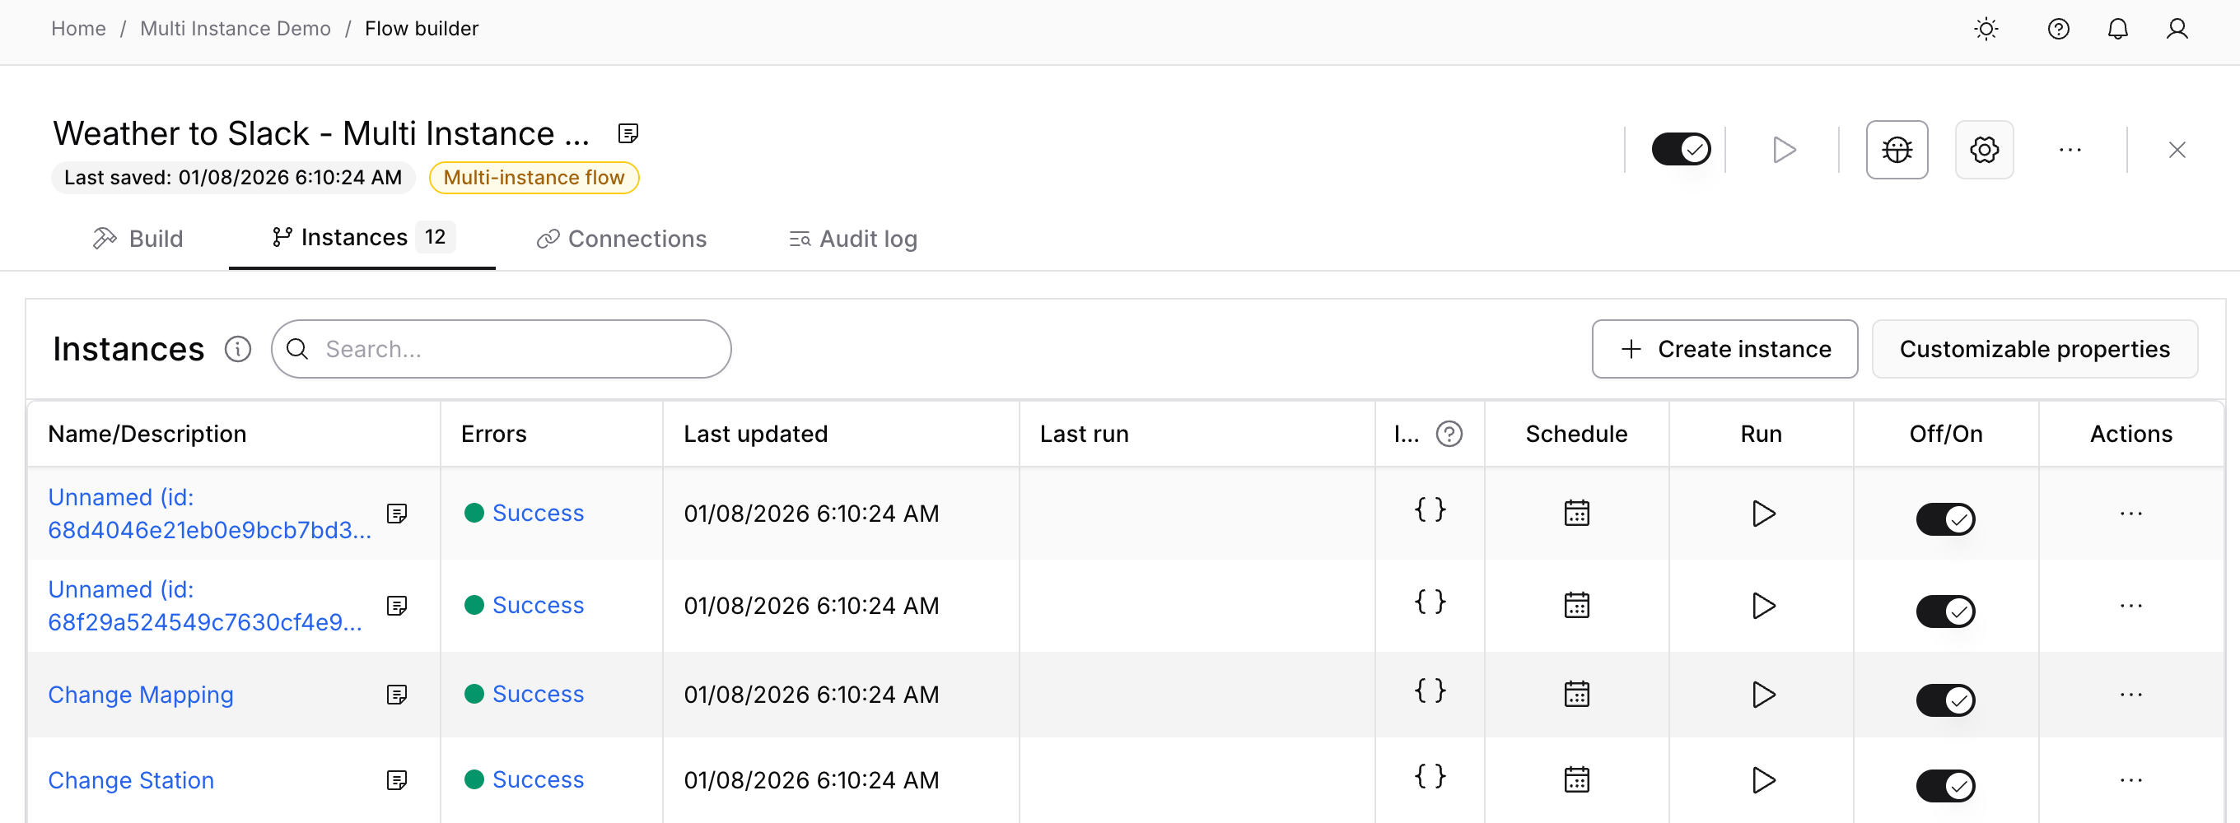The width and height of the screenshot is (2240, 823).
Task: Open schedule calendar for Unnamed 68f29a52
Action: pyautogui.click(x=1575, y=605)
